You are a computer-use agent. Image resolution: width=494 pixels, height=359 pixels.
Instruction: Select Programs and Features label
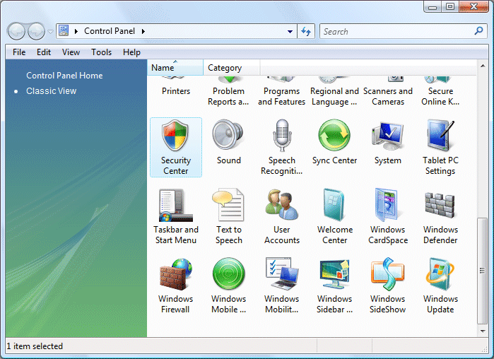coord(282,96)
